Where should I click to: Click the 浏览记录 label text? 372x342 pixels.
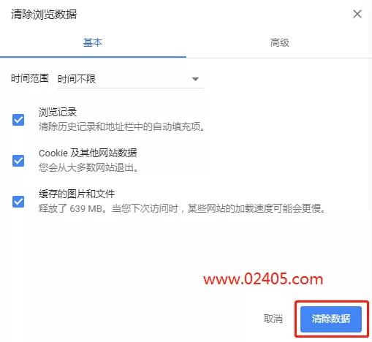click(58, 112)
